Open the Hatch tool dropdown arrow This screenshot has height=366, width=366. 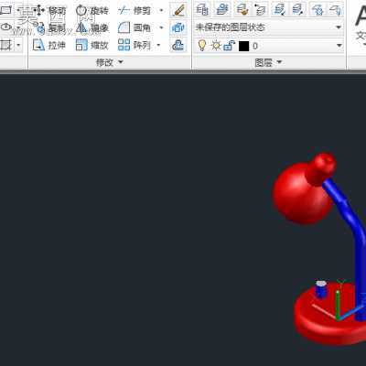coord(18,46)
